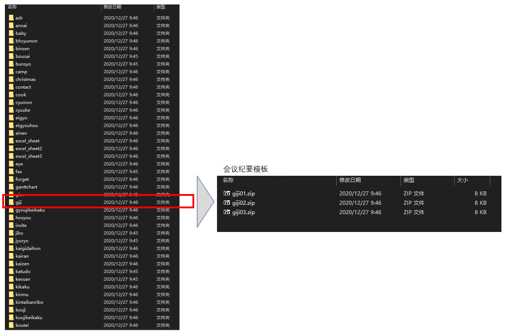Click the kaizen folder icon
The height and width of the screenshot is (331, 505).
[x=11, y=264]
